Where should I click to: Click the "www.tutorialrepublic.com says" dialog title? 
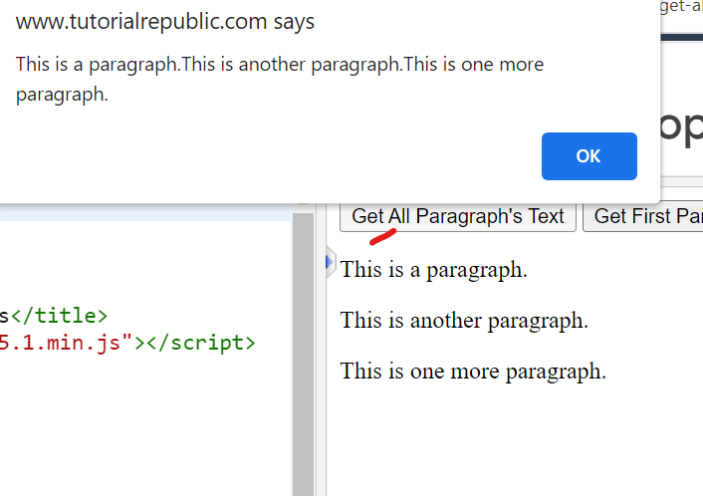[x=165, y=22]
